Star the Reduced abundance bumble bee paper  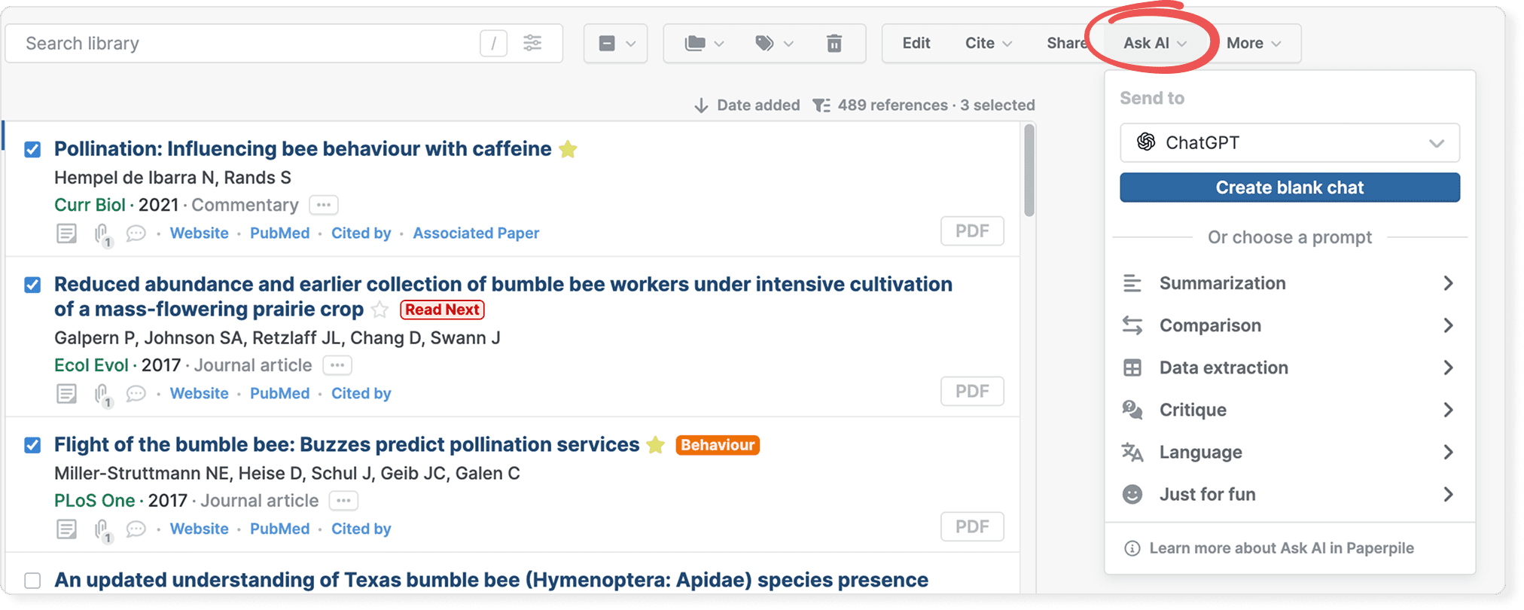[380, 310]
